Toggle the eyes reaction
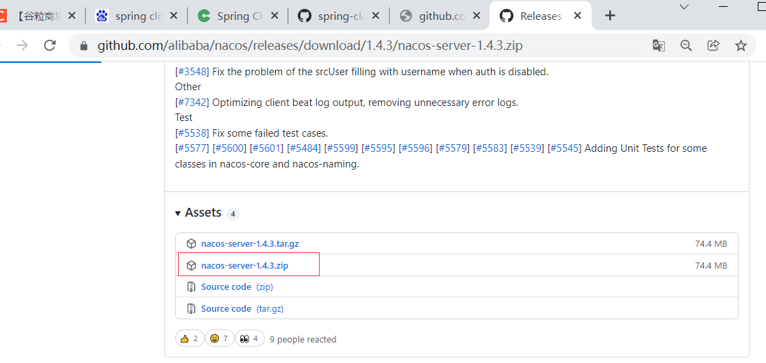Image resolution: width=766 pixels, height=363 pixels. (x=249, y=338)
